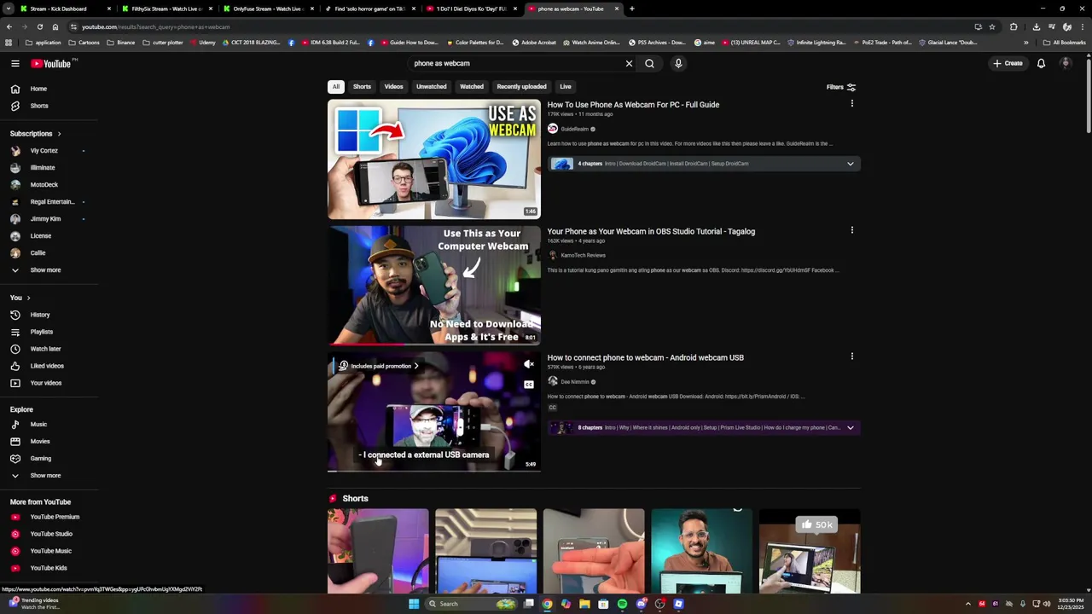1092x614 pixels.
Task: Open Dee Nimmin channel link
Action: coord(574,382)
